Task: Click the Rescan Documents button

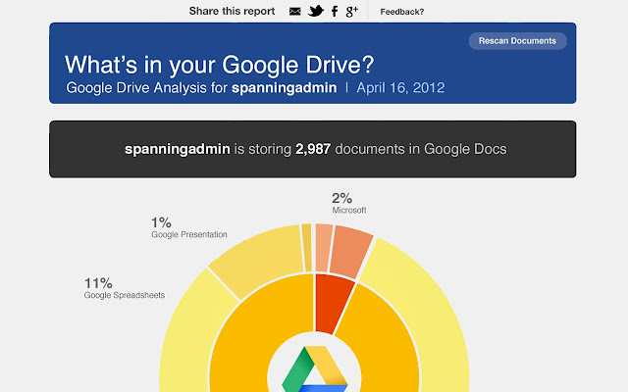Action: tap(517, 41)
